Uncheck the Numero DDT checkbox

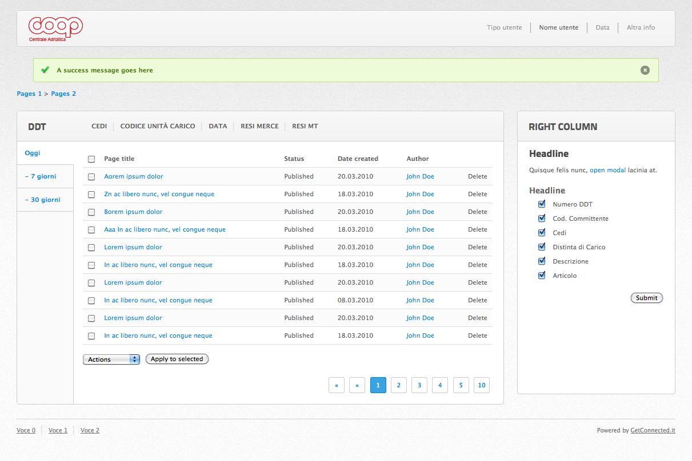click(542, 204)
